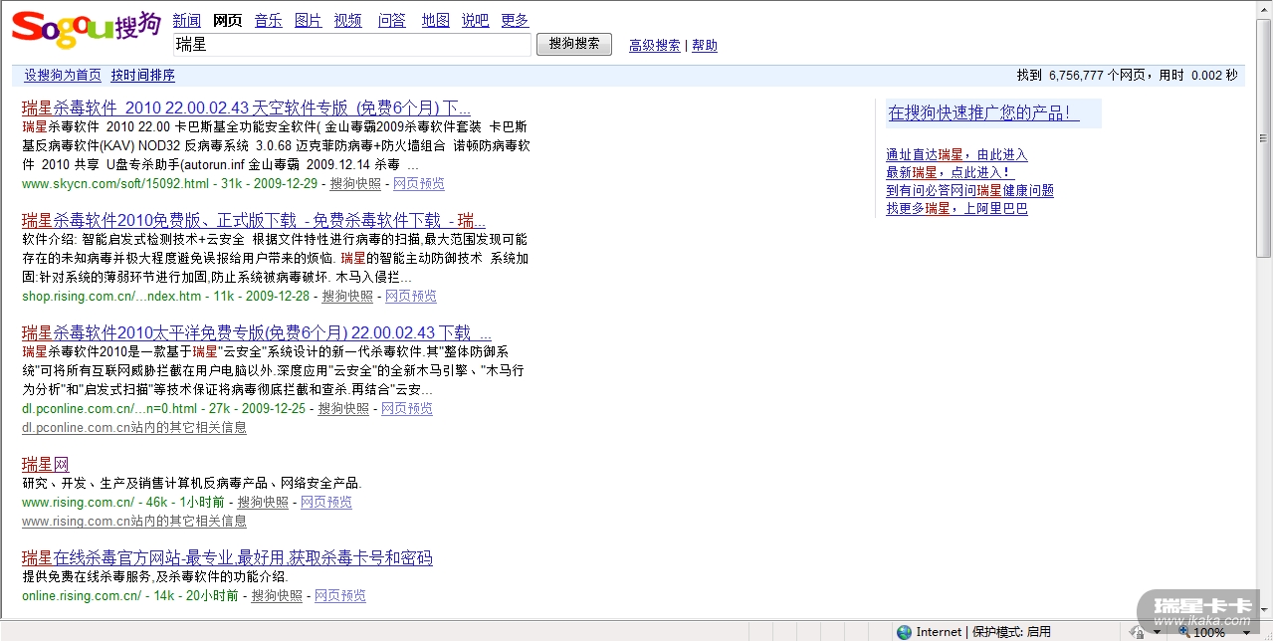Open 找更多瑞星，上阿里巴巴 link
Screen dimensions: 1273x641
pyautogui.click(x=956, y=209)
